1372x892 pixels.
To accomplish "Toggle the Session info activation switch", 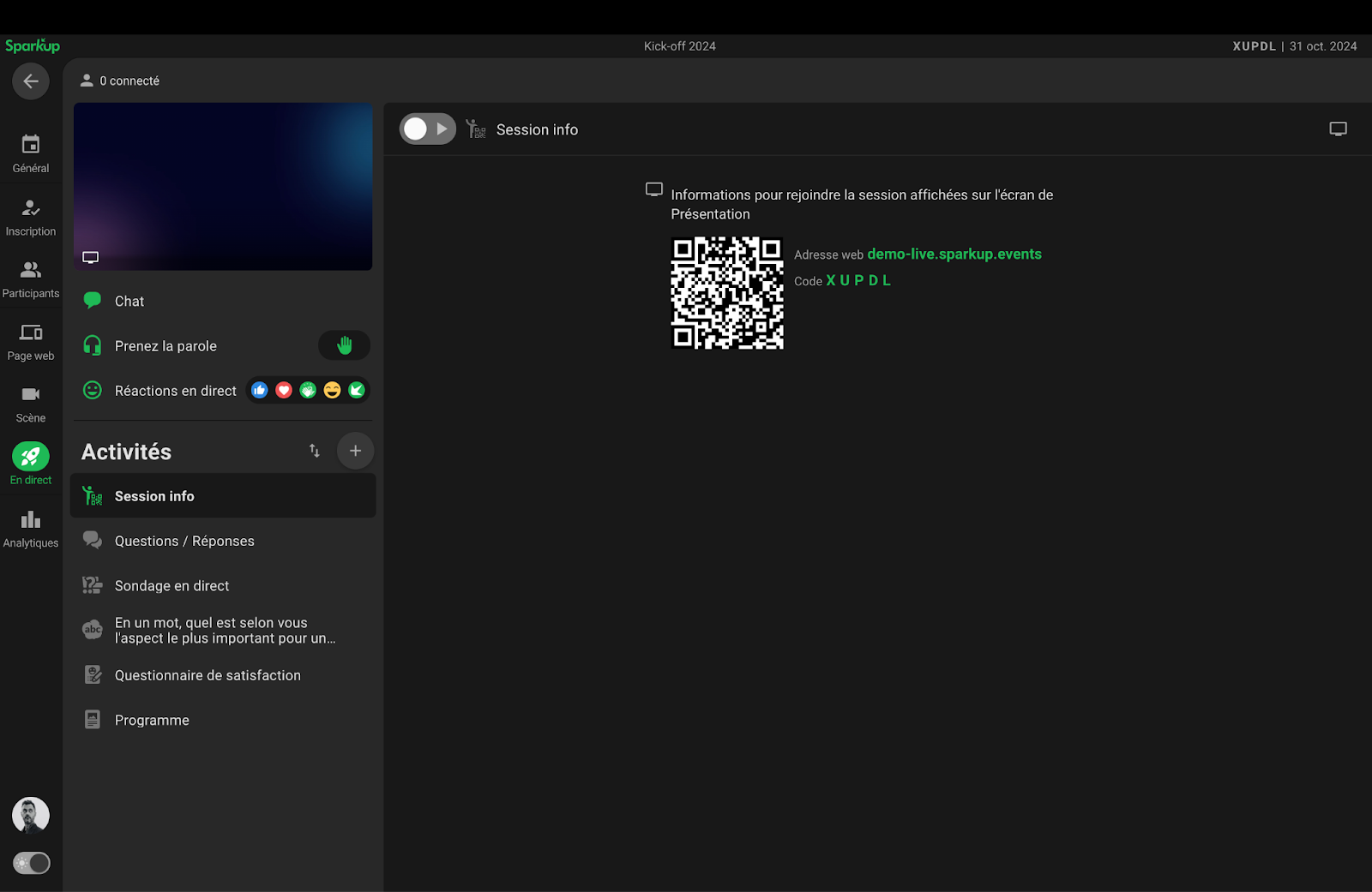I will pos(427,129).
